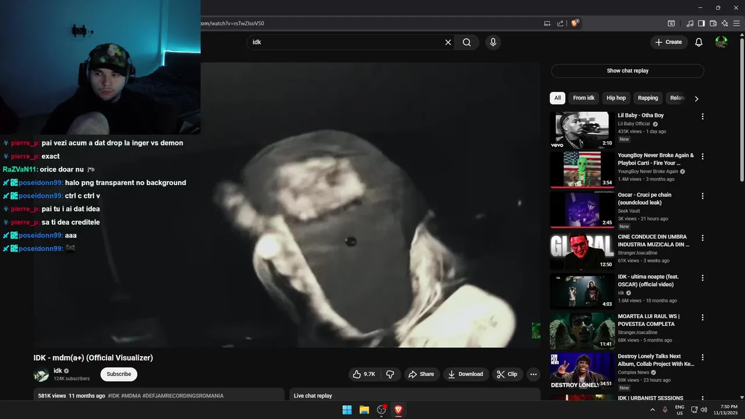Open options for MOARTEA LUI RAUL WS

(x=703, y=318)
